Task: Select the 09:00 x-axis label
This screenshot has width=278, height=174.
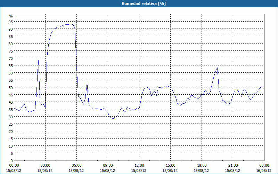Action: click(x=108, y=166)
